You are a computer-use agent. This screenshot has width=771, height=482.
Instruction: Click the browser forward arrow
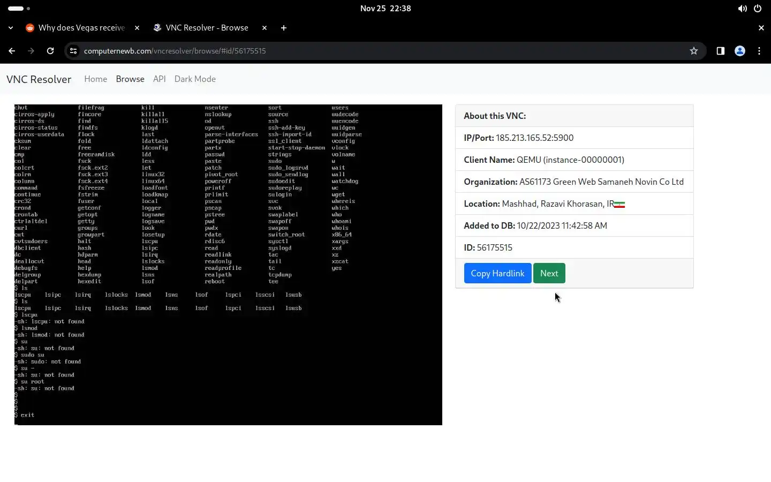(31, 51)
